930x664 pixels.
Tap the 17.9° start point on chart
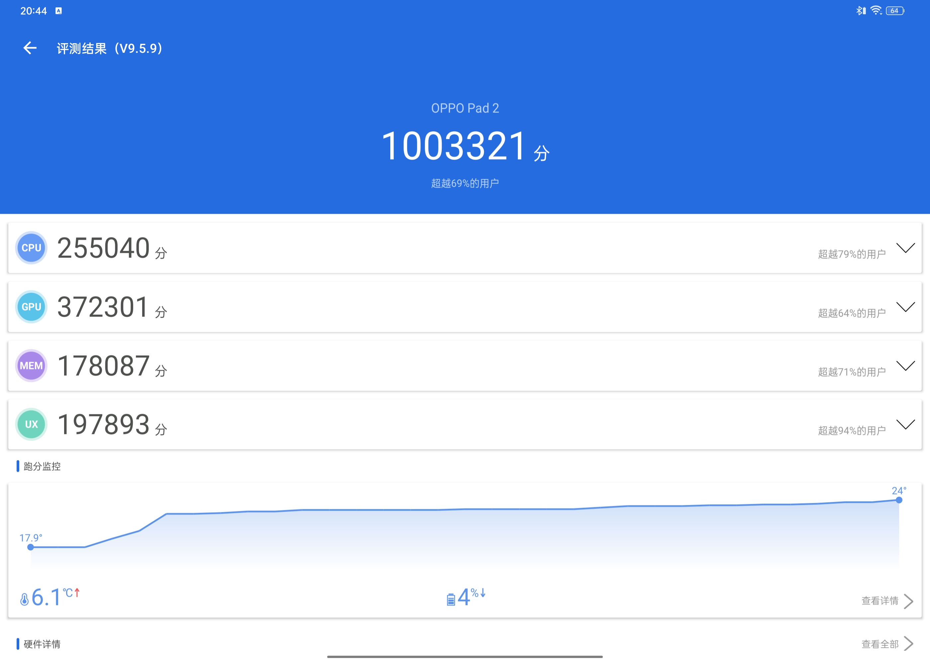pos(31,547)
